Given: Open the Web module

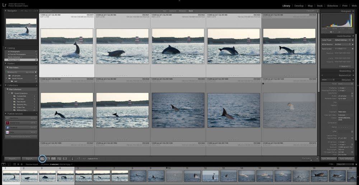Looking at the screenshot, I should pos(354,6).
